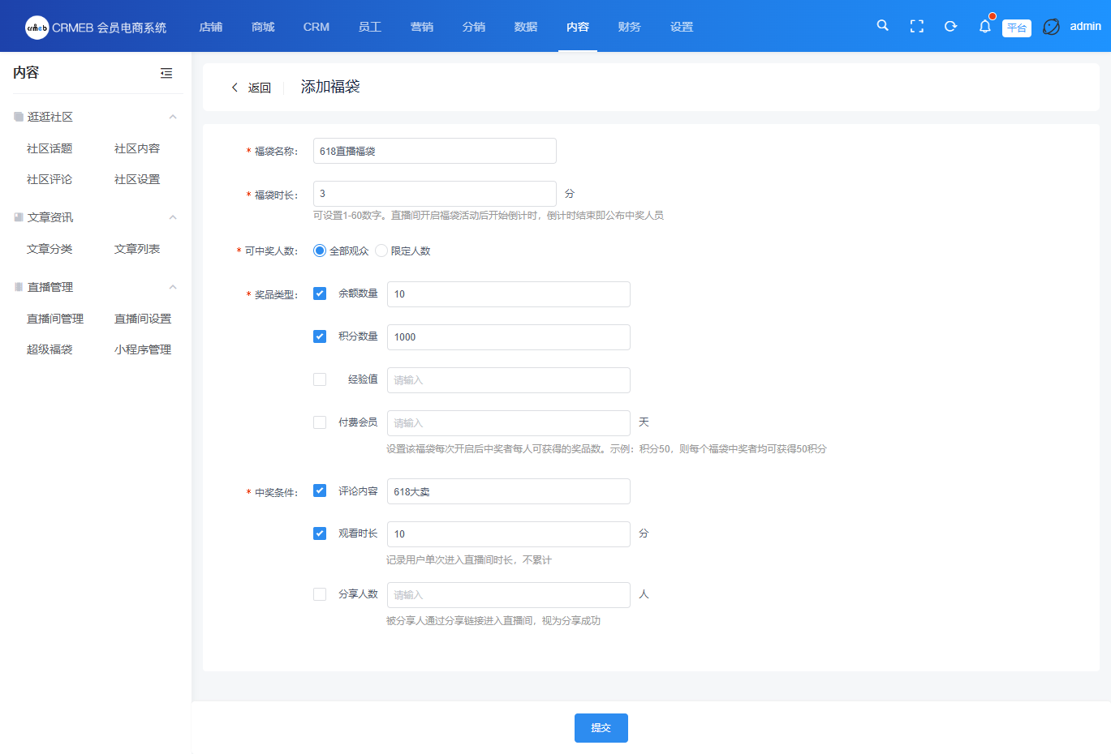Click the back arrow icon
Screen dimensions: 1111x754
(235, 88)
